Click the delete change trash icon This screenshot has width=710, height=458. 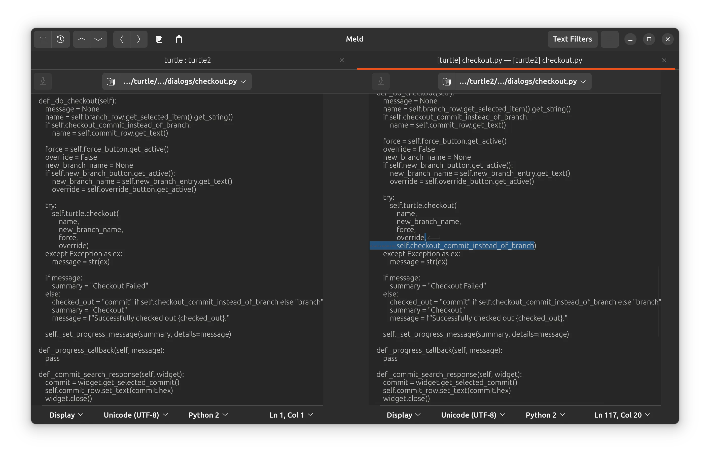179,39
